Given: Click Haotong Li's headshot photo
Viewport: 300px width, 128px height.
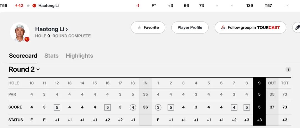Looking at the screenshot, I should click(x=19, y=32).
